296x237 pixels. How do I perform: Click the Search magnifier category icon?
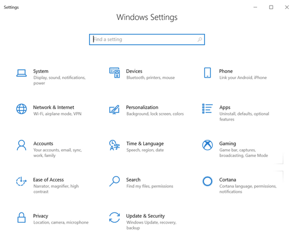[x=115, y=181]
